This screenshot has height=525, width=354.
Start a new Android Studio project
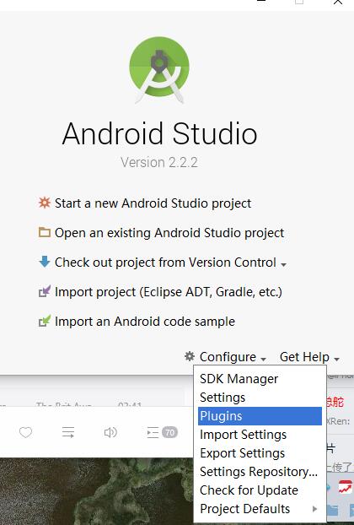[153, 203]
